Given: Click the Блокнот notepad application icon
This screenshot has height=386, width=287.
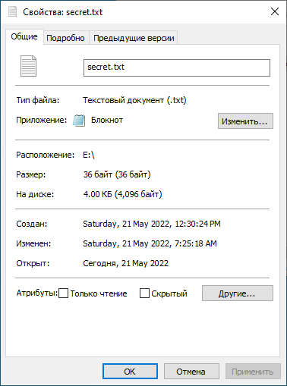Looking at the screenshot, I should pyautogui.click(x=79, y=121).
